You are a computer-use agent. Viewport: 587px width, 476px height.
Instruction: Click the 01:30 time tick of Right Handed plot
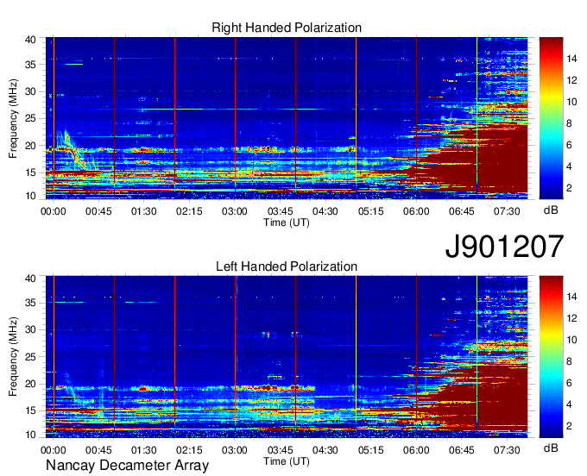coord(144,211)
